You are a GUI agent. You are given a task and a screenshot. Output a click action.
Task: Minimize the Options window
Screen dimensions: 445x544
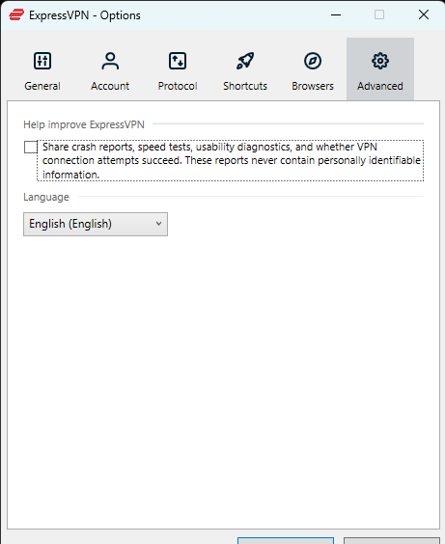(x=336, y=14)
